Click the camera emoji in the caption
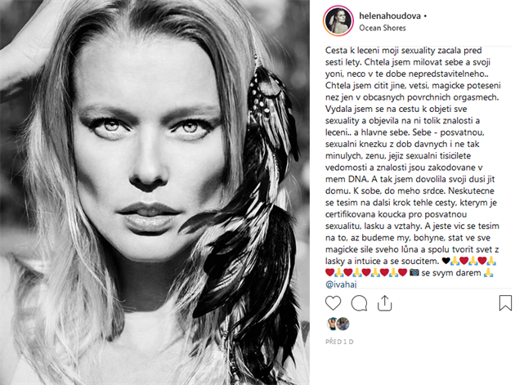 414,272
